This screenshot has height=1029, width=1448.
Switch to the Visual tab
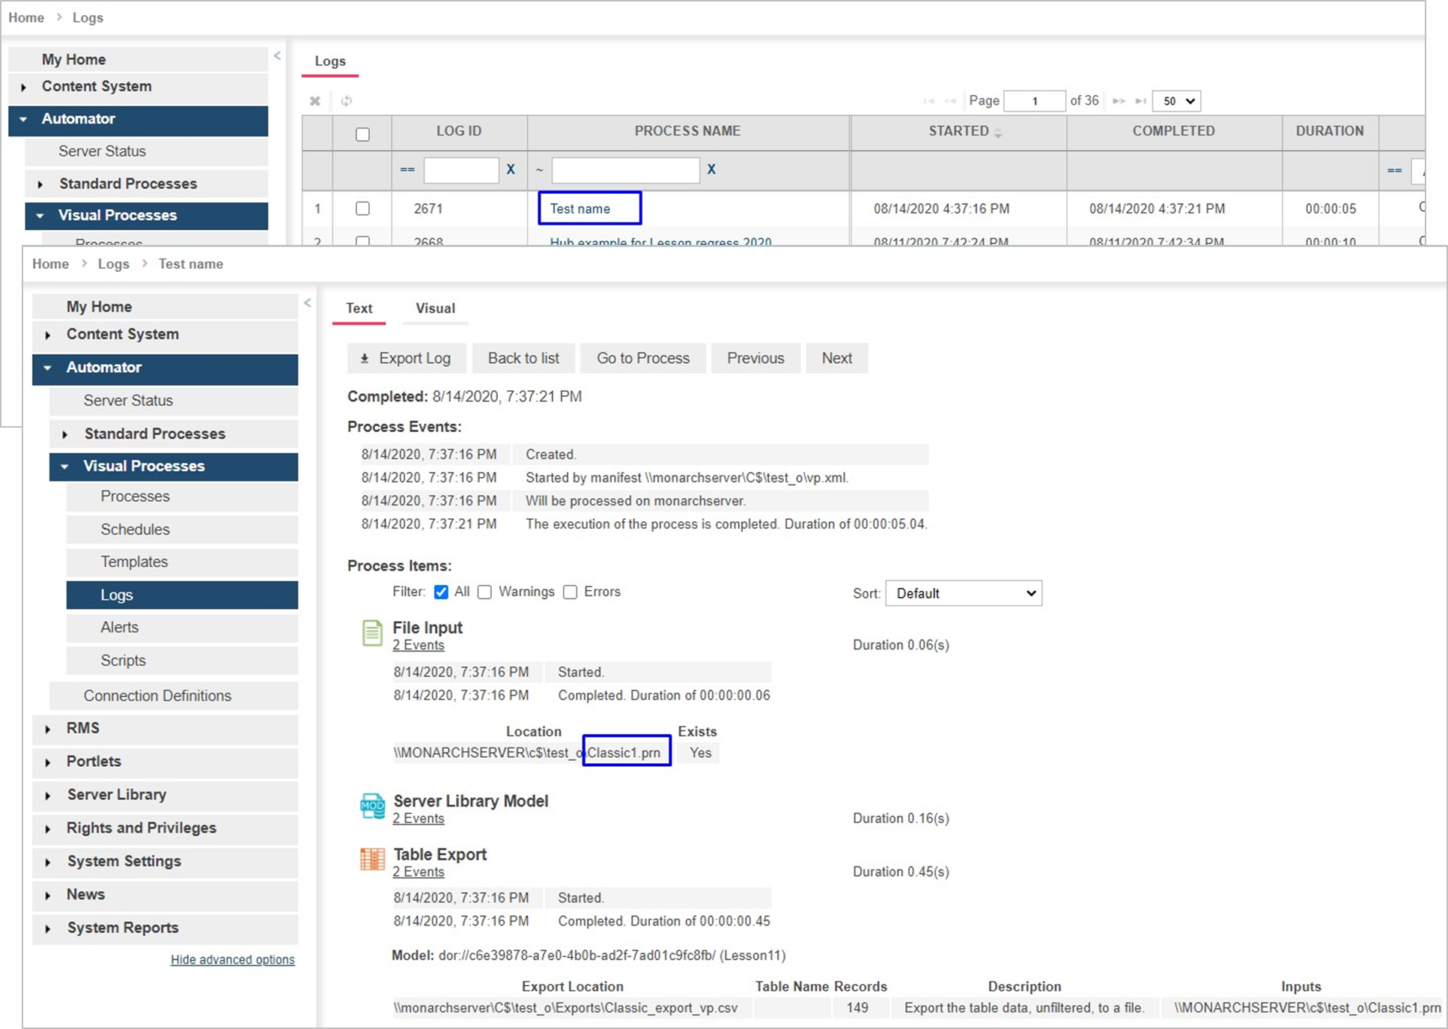click(x=435, y=309)
